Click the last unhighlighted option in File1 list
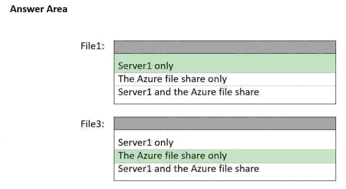 click(225, 94)
